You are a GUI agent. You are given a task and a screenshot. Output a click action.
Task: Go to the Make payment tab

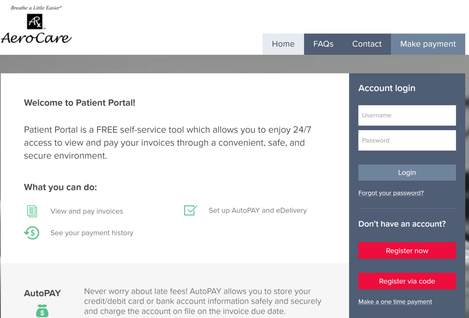pyautogui.click(x=427, y=44)
